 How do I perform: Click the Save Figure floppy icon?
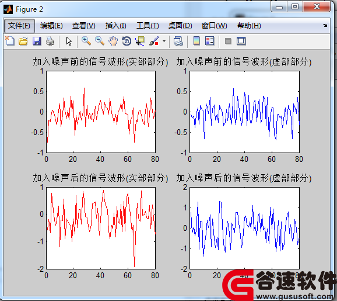(x=37, y=41)
